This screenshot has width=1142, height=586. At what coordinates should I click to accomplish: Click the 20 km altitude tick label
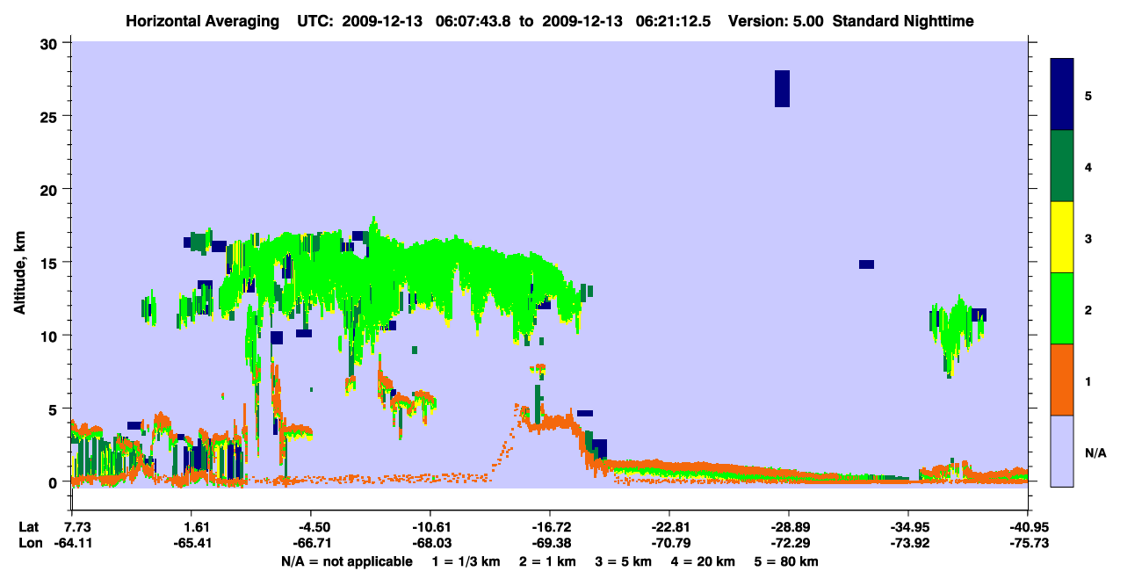48,189
